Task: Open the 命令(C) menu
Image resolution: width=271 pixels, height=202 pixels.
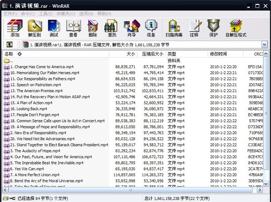Action: [x=28, y=14]
